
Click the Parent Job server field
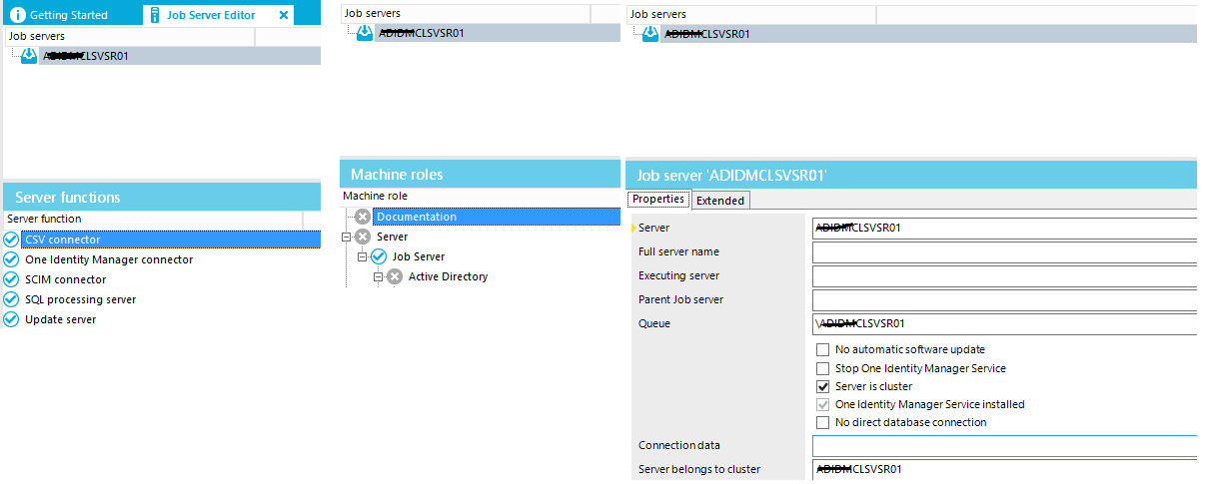point(1004,299)
